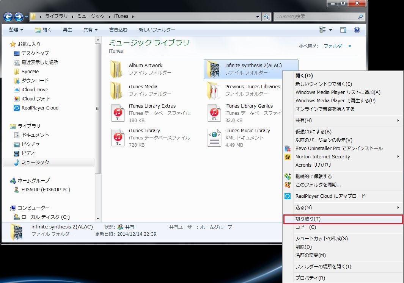Click the 書き込む toolbar button
The width and height of the screenshot is (404, 283).
118,30
